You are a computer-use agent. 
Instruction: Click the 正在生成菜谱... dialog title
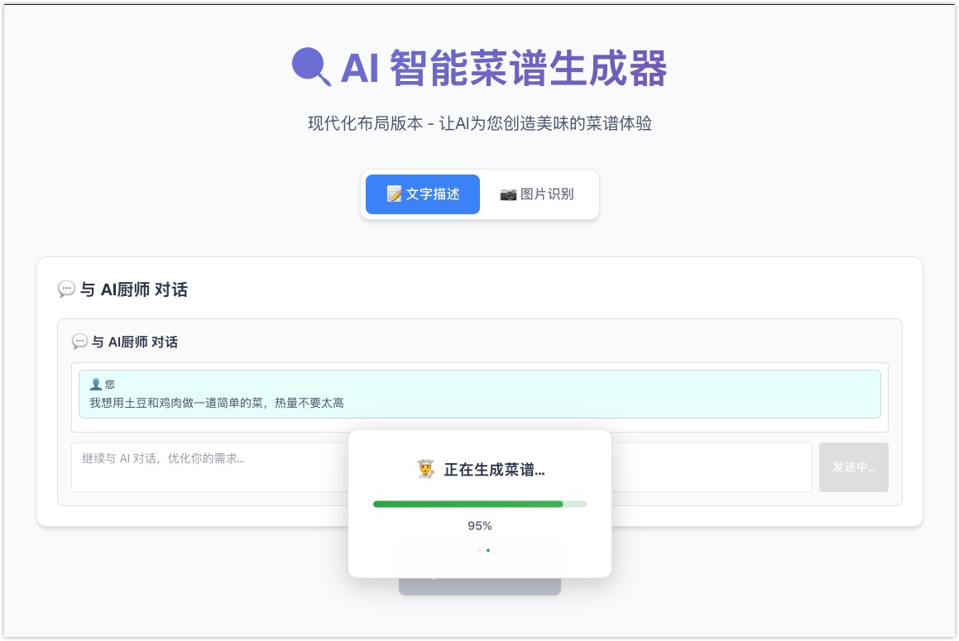pyautogui.click(x=494, y=471)
